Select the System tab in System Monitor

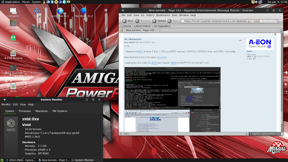pyautogui.click(x=10, y=111)
